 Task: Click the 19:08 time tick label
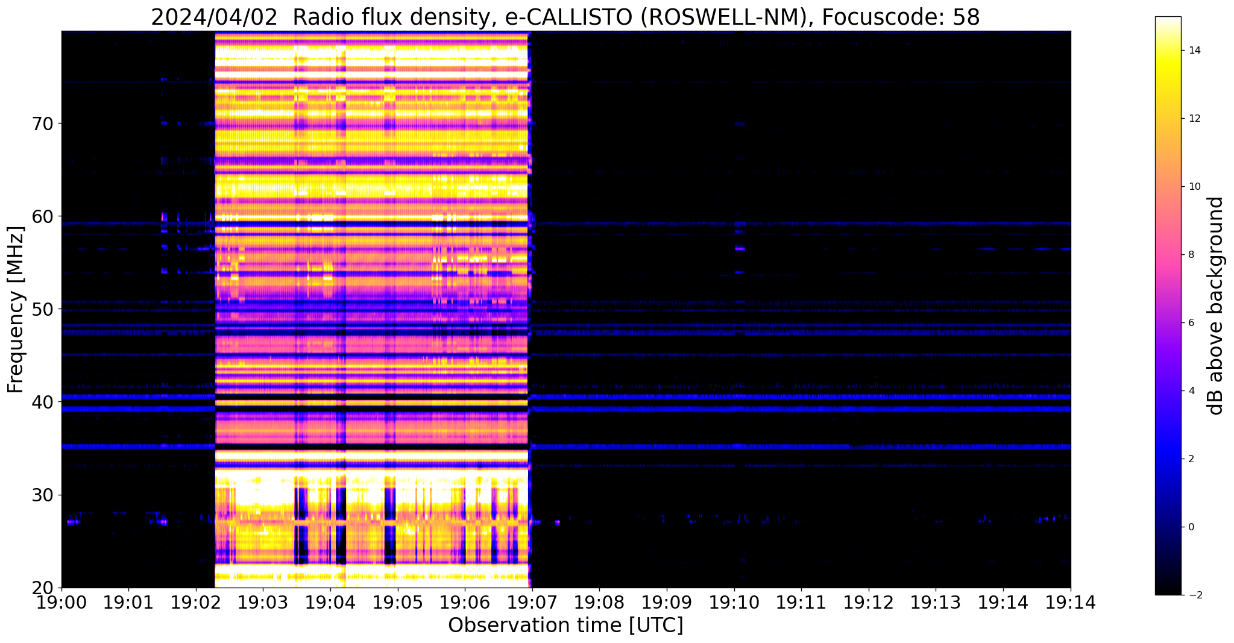pos(599,601)
